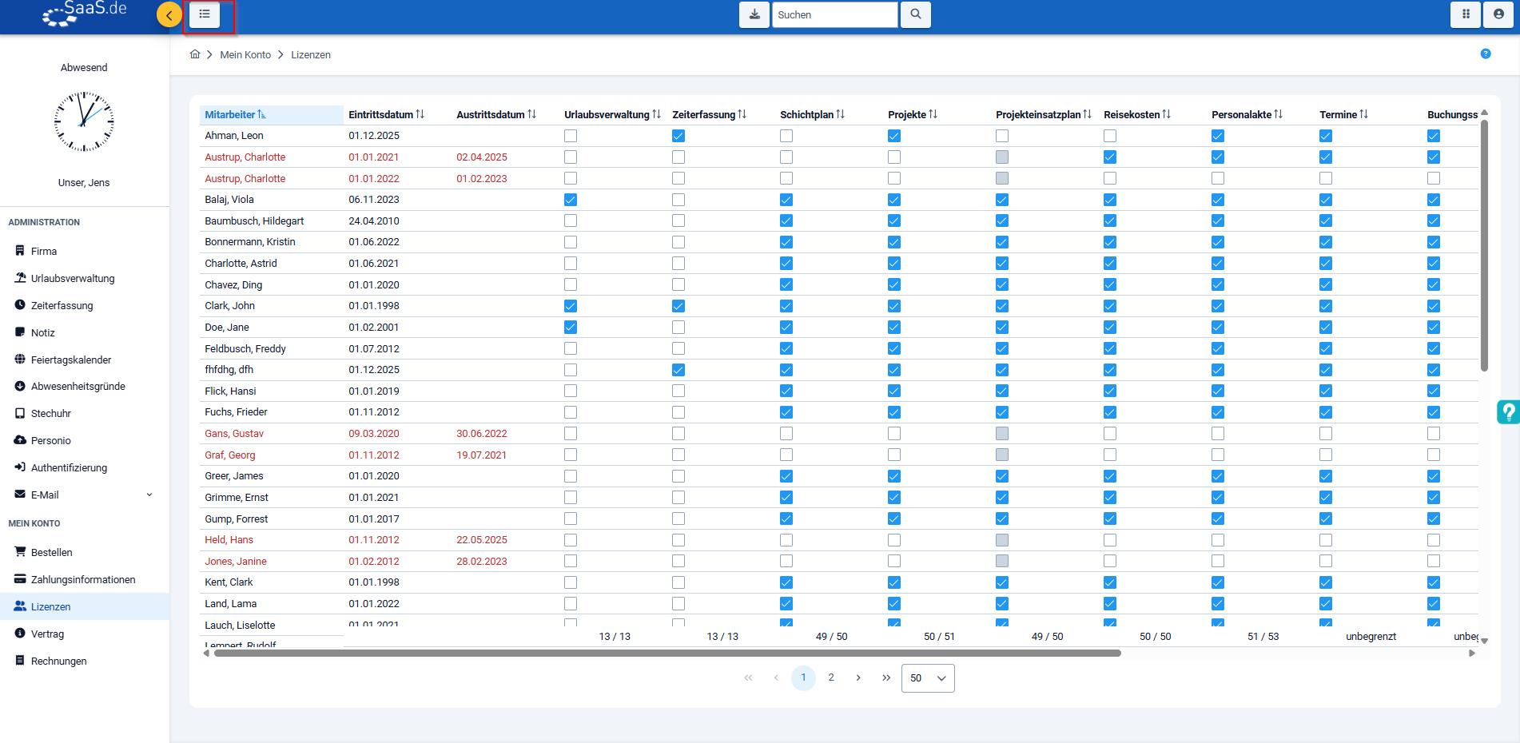Click the horizontal table scrollbar
The height and width of the screenshot is (743, 1520).
[x=667, y=654]
